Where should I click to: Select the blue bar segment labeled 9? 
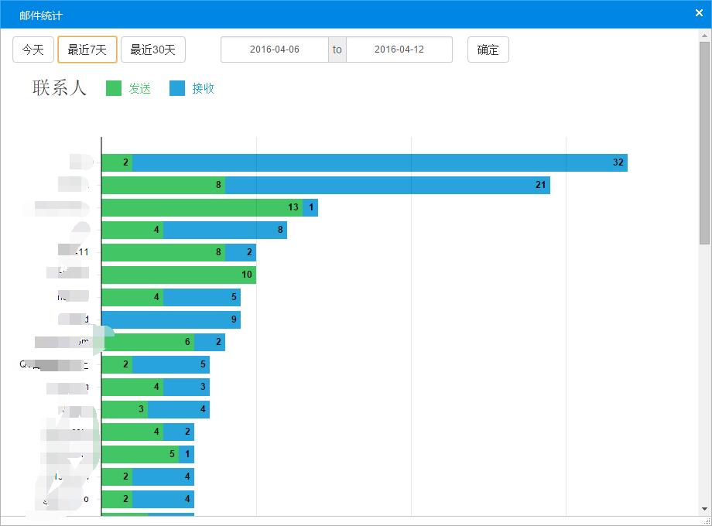(x=171, y=319)
